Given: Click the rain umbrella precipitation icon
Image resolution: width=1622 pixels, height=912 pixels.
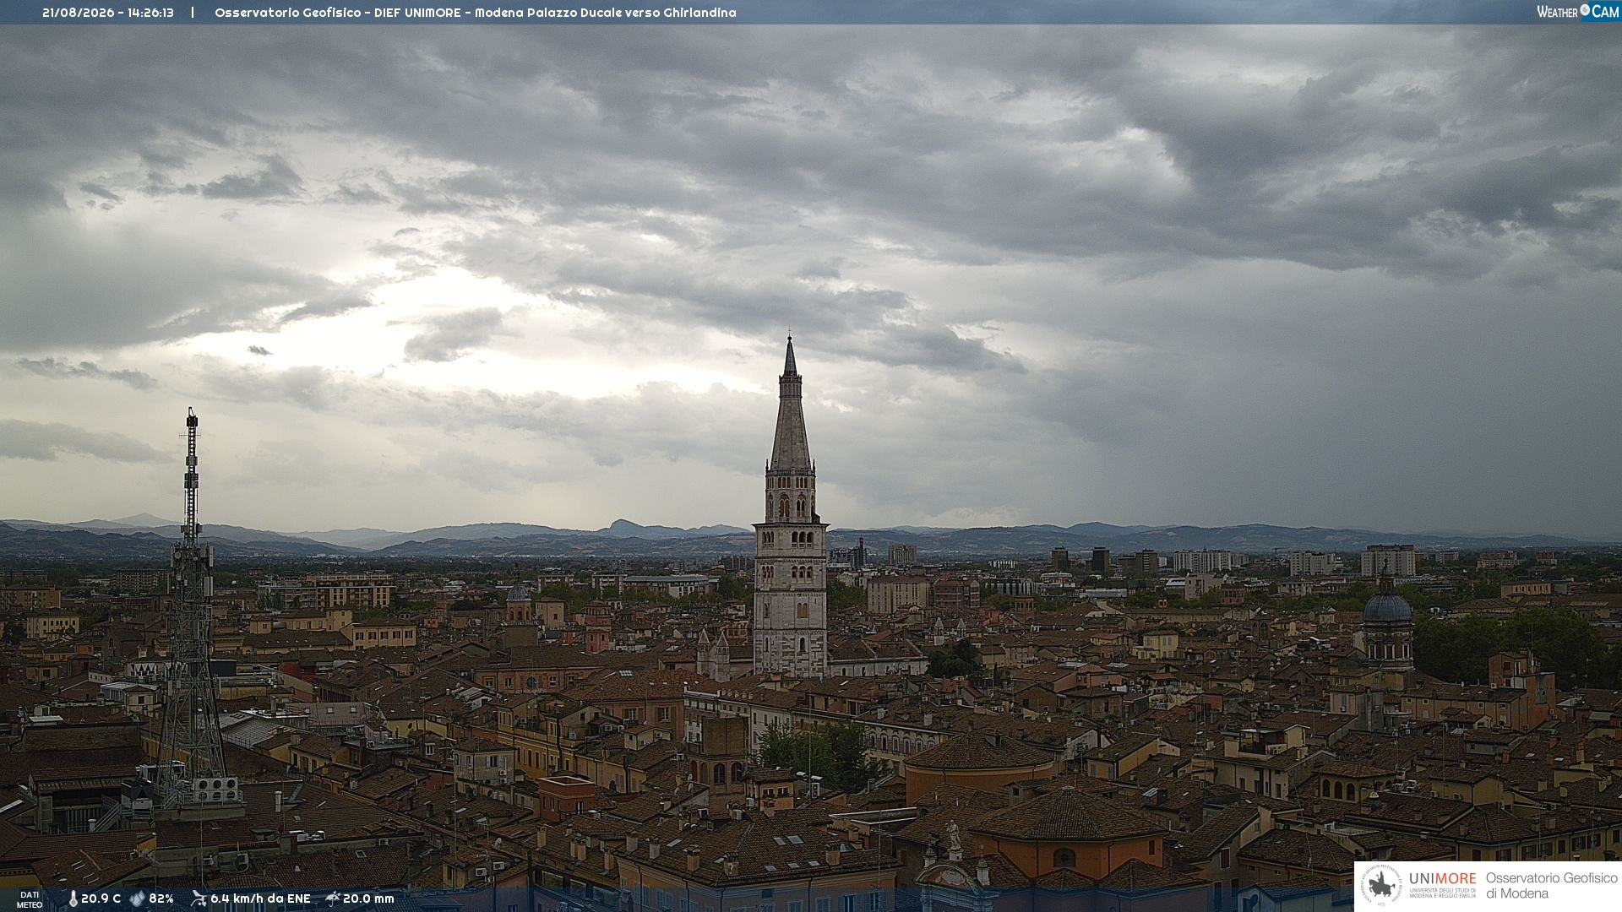Looking at the screenshot, I should point(333,898).
